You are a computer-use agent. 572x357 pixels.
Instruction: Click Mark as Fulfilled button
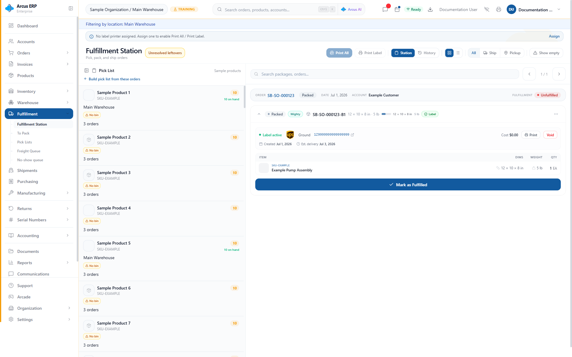[x=408, y=185]
